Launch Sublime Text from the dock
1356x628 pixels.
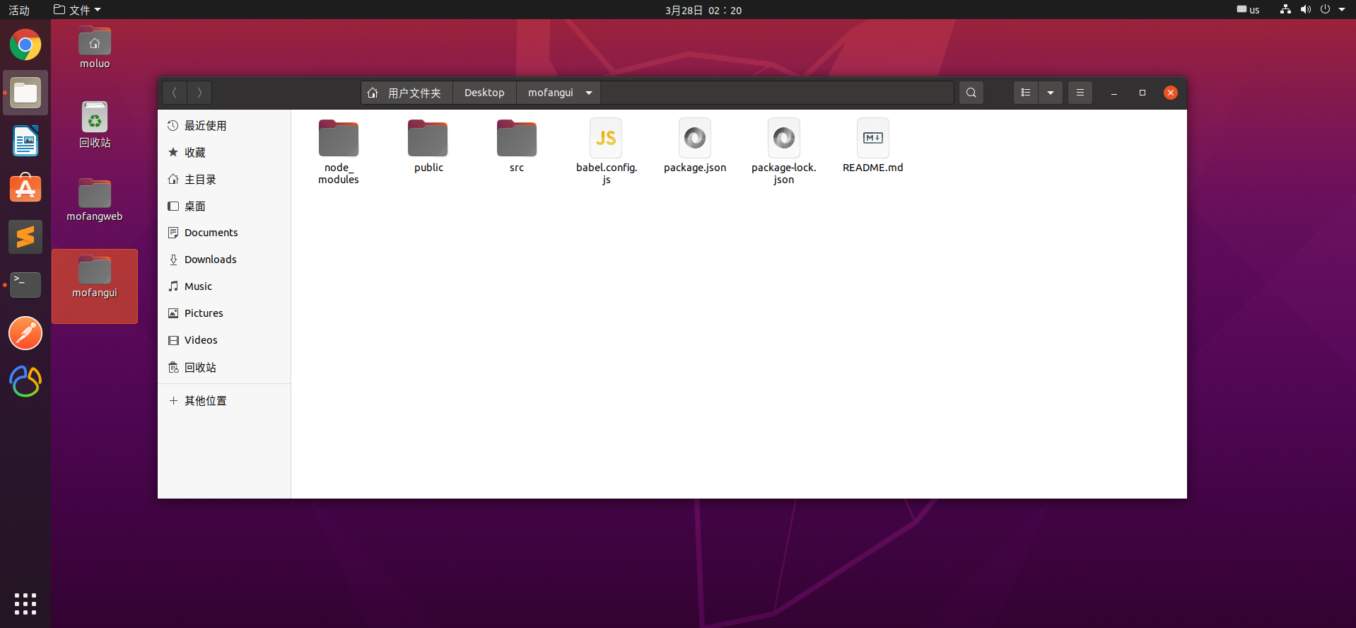pos(25,237)
